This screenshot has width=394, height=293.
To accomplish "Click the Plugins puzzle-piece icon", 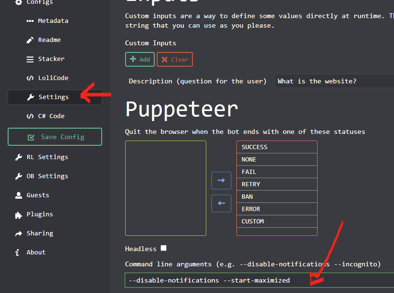I will click(19, 215).
